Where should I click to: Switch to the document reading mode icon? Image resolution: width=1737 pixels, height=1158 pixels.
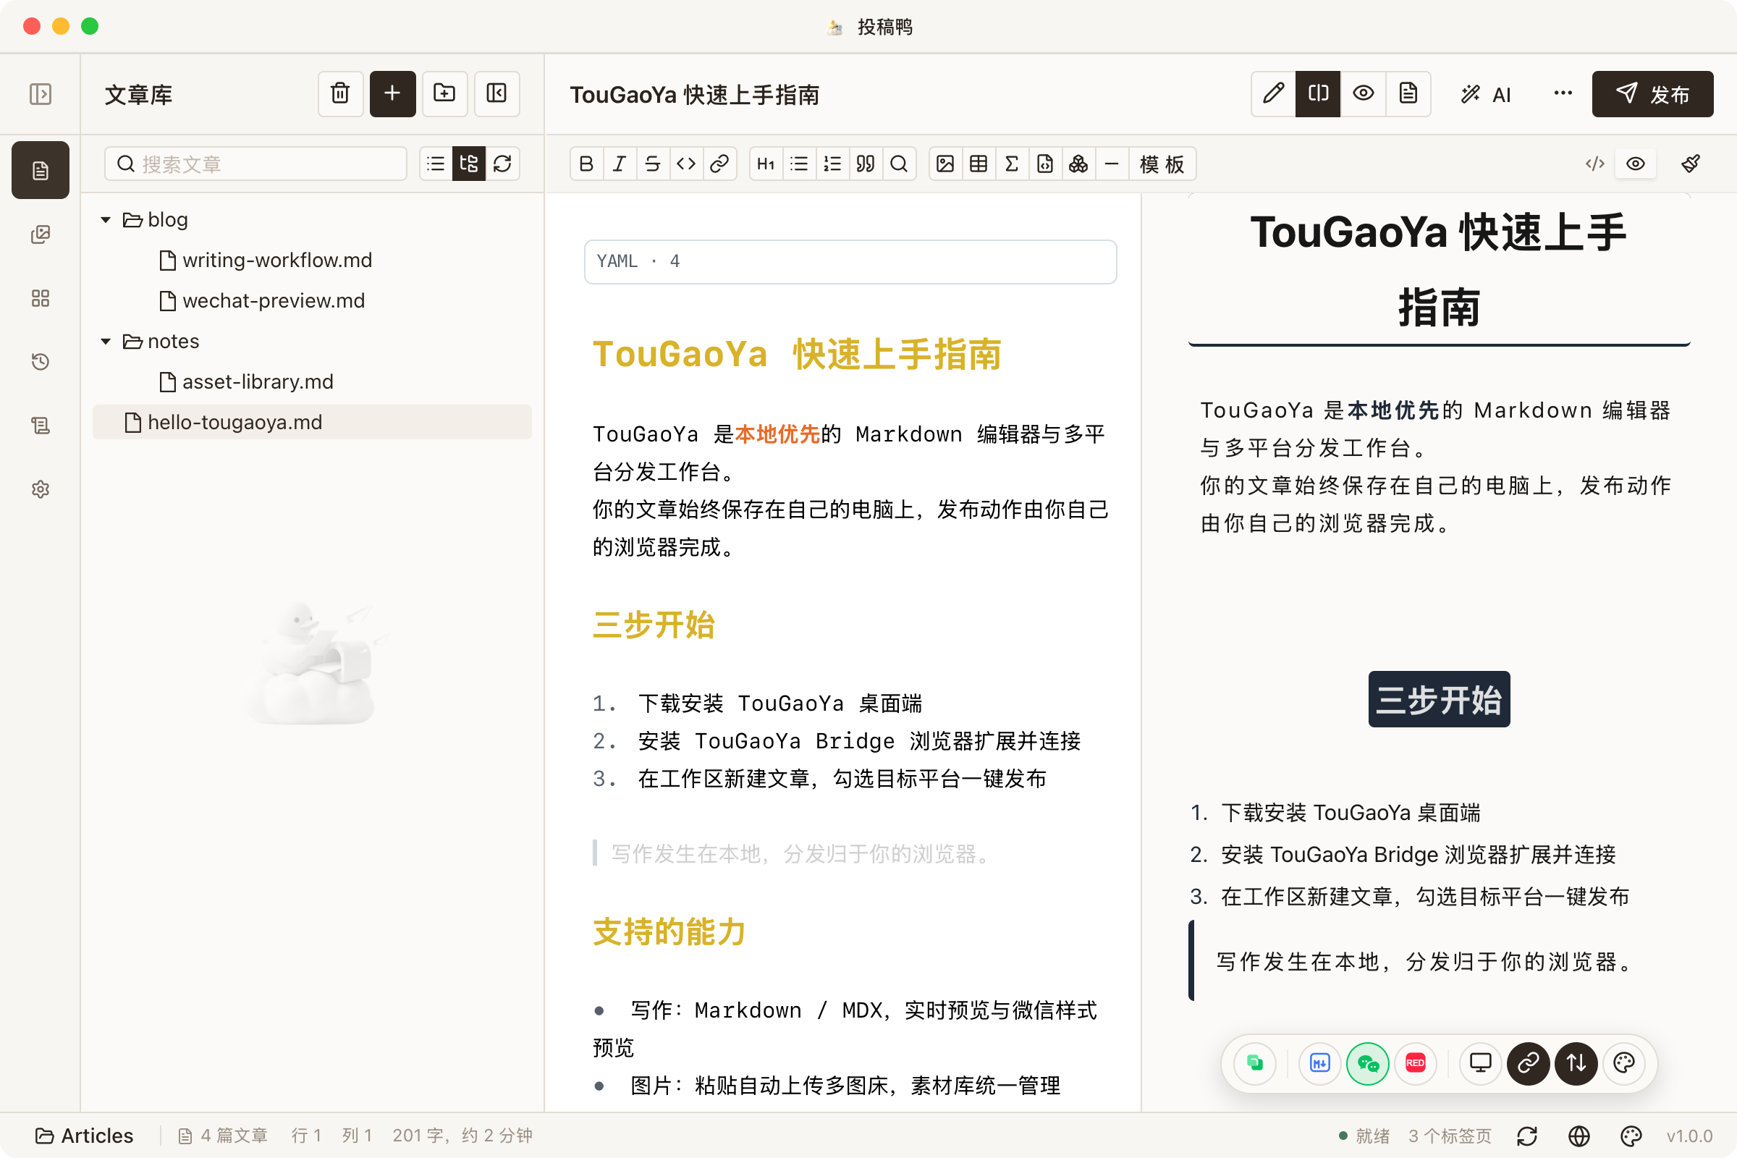click(x=1408, y=94)
